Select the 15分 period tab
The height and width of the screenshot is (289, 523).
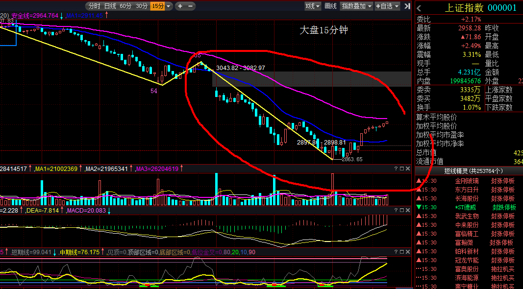coord(158,6)
